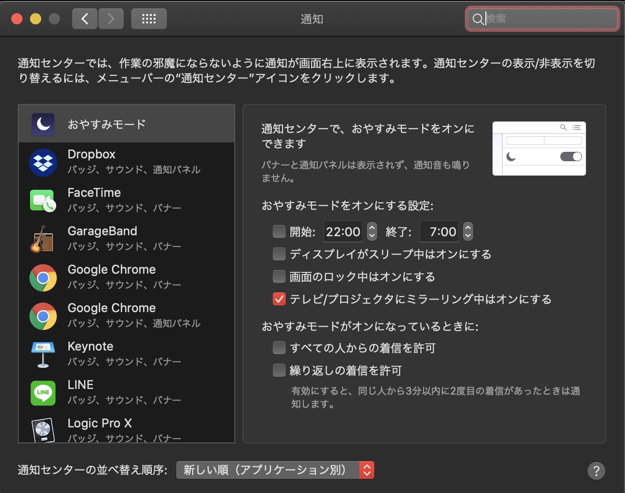Select the GarageBand guitar icon
This screenshot has height=493, width=625.
tap(43, 239)
